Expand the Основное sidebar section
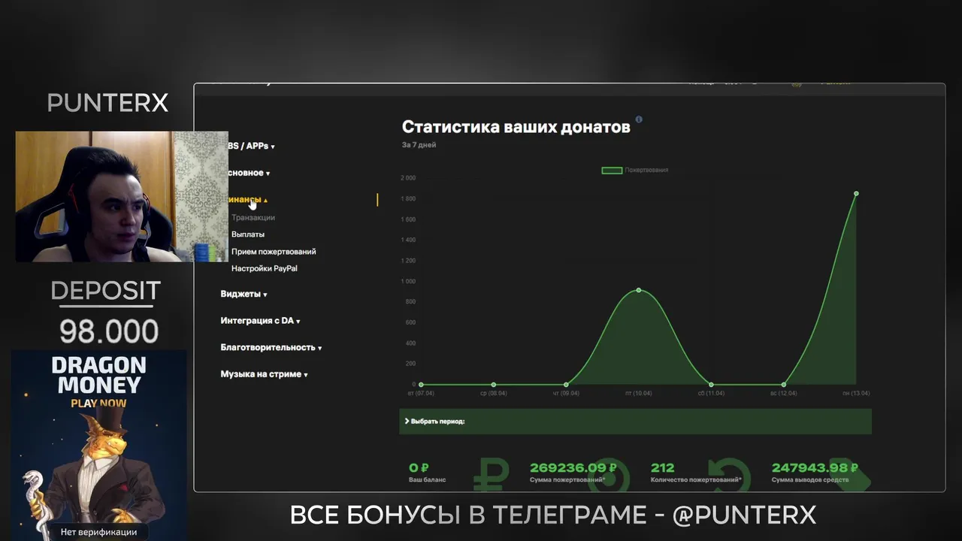 tap(249, 173)
